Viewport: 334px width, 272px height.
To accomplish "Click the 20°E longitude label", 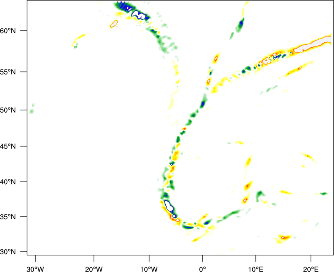I will 311,269.
